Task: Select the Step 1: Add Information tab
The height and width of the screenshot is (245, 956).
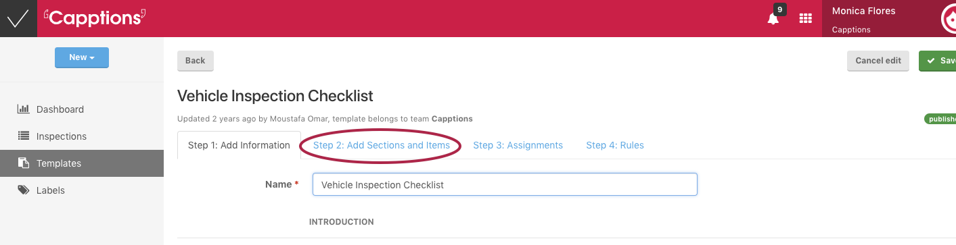Action: tap(239, 145)
